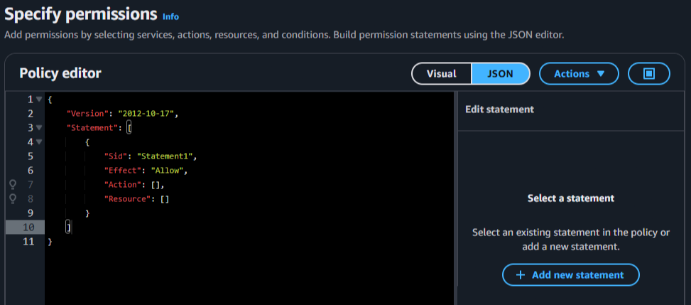The height and width of the screenshot is (305, 691).
Task: Click the closing brace on line 11
Action: (50, 242)
